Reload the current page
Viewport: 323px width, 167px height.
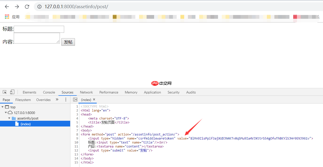[27, 7]
